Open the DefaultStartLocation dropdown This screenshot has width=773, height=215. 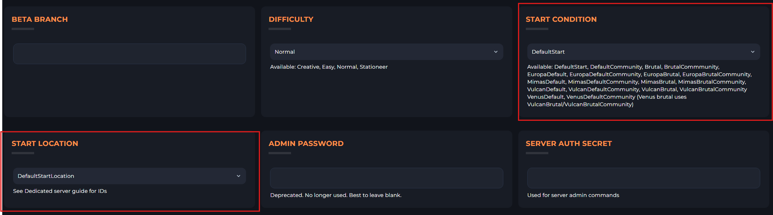pos(129,176)
